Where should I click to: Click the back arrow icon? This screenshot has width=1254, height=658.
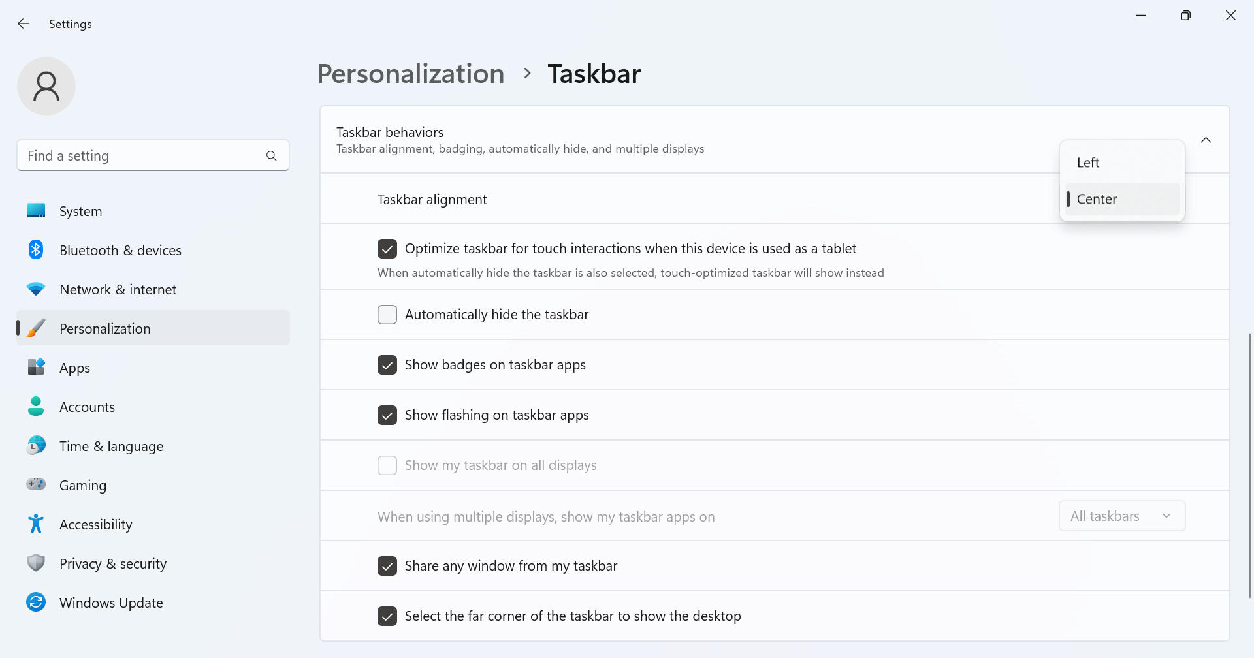coord(24,23)
